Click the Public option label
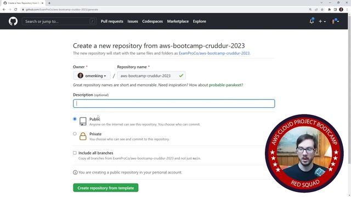 (x=95, y=119)
